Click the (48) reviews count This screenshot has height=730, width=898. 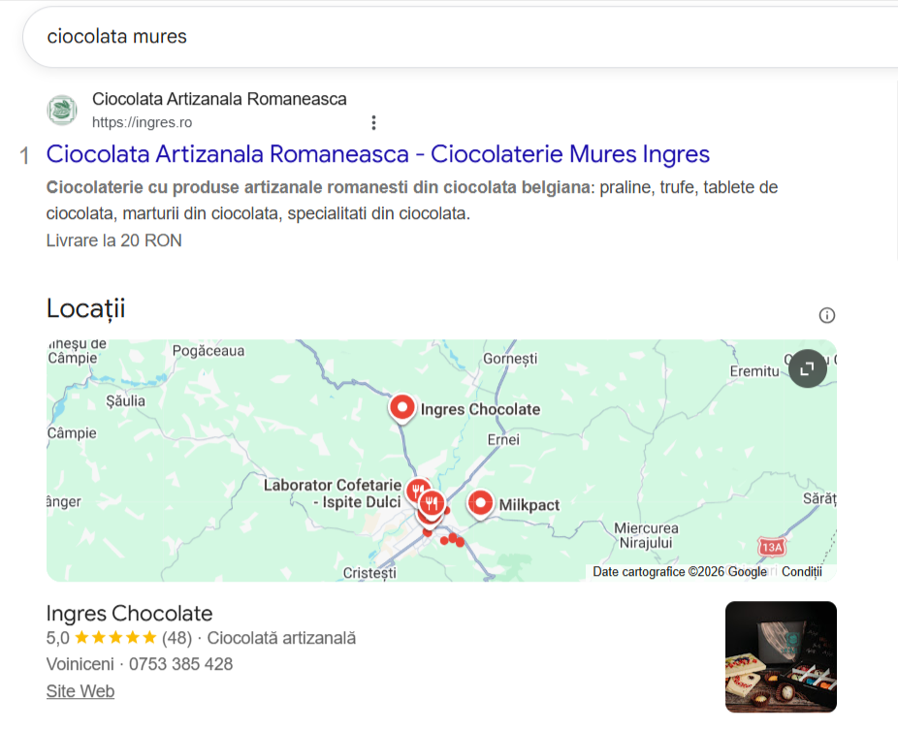click(176, 638)
